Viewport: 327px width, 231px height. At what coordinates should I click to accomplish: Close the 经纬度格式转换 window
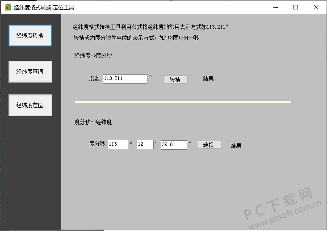click(316, 7)
